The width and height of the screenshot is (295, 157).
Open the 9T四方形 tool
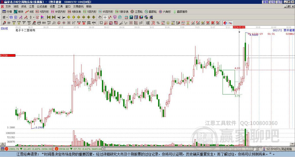tap(106, 11)
